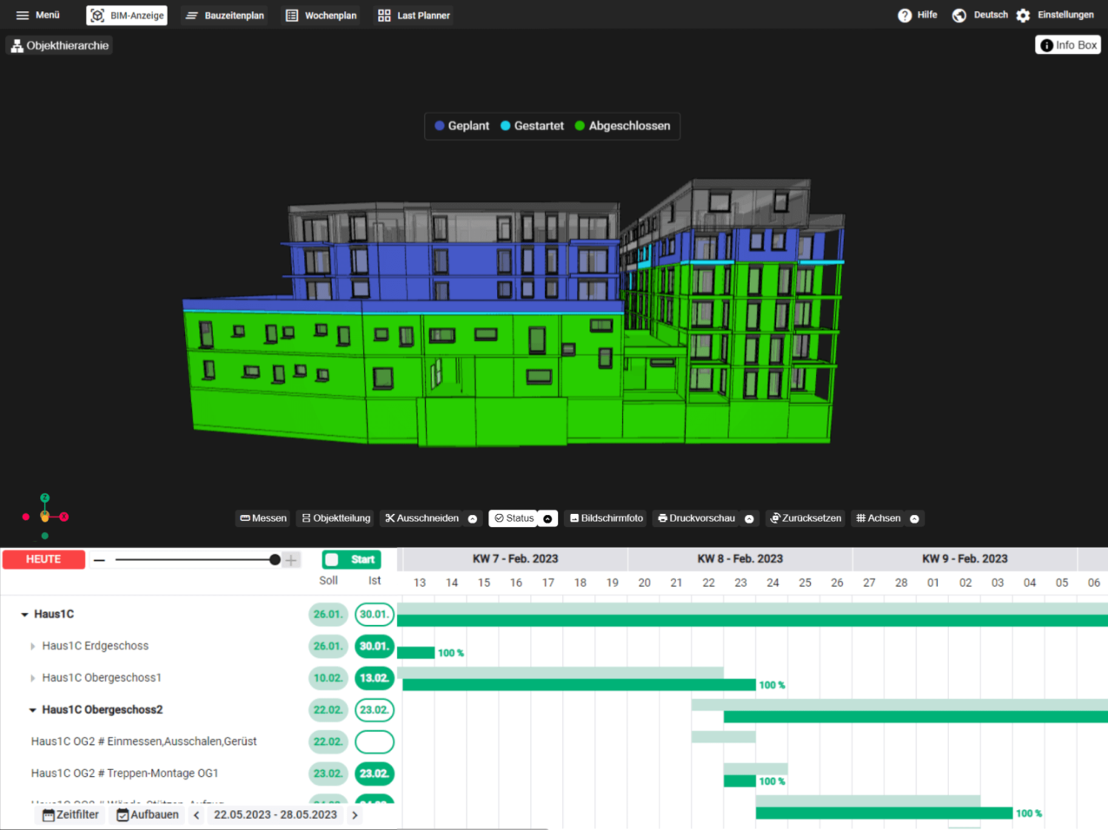Open the Wochenplan tab
This screenshot has height=830, width=1108.
(x=322, y=16)
